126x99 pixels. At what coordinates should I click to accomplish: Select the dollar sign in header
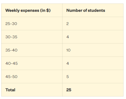pos(48,10)
